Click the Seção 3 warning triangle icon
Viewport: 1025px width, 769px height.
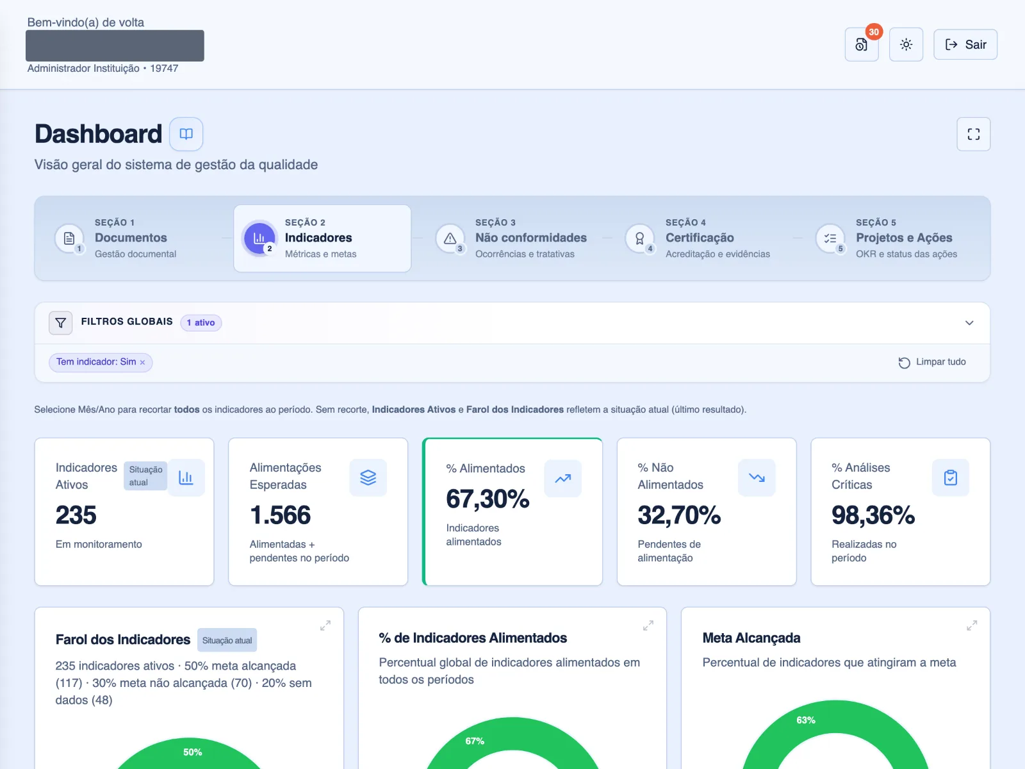450,238
